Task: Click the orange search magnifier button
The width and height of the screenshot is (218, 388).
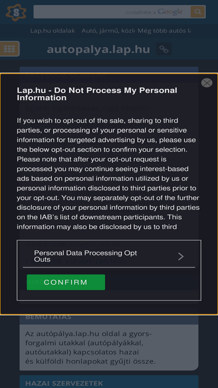Action: tap(198, 12)
